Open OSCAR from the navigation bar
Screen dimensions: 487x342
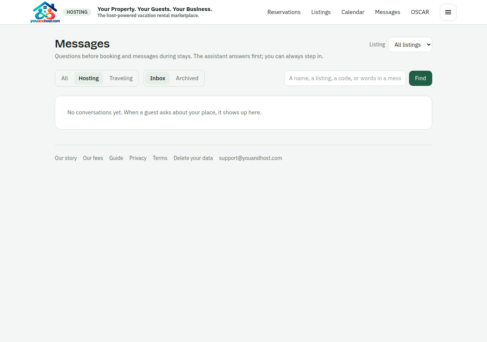(x=420, y=12)
